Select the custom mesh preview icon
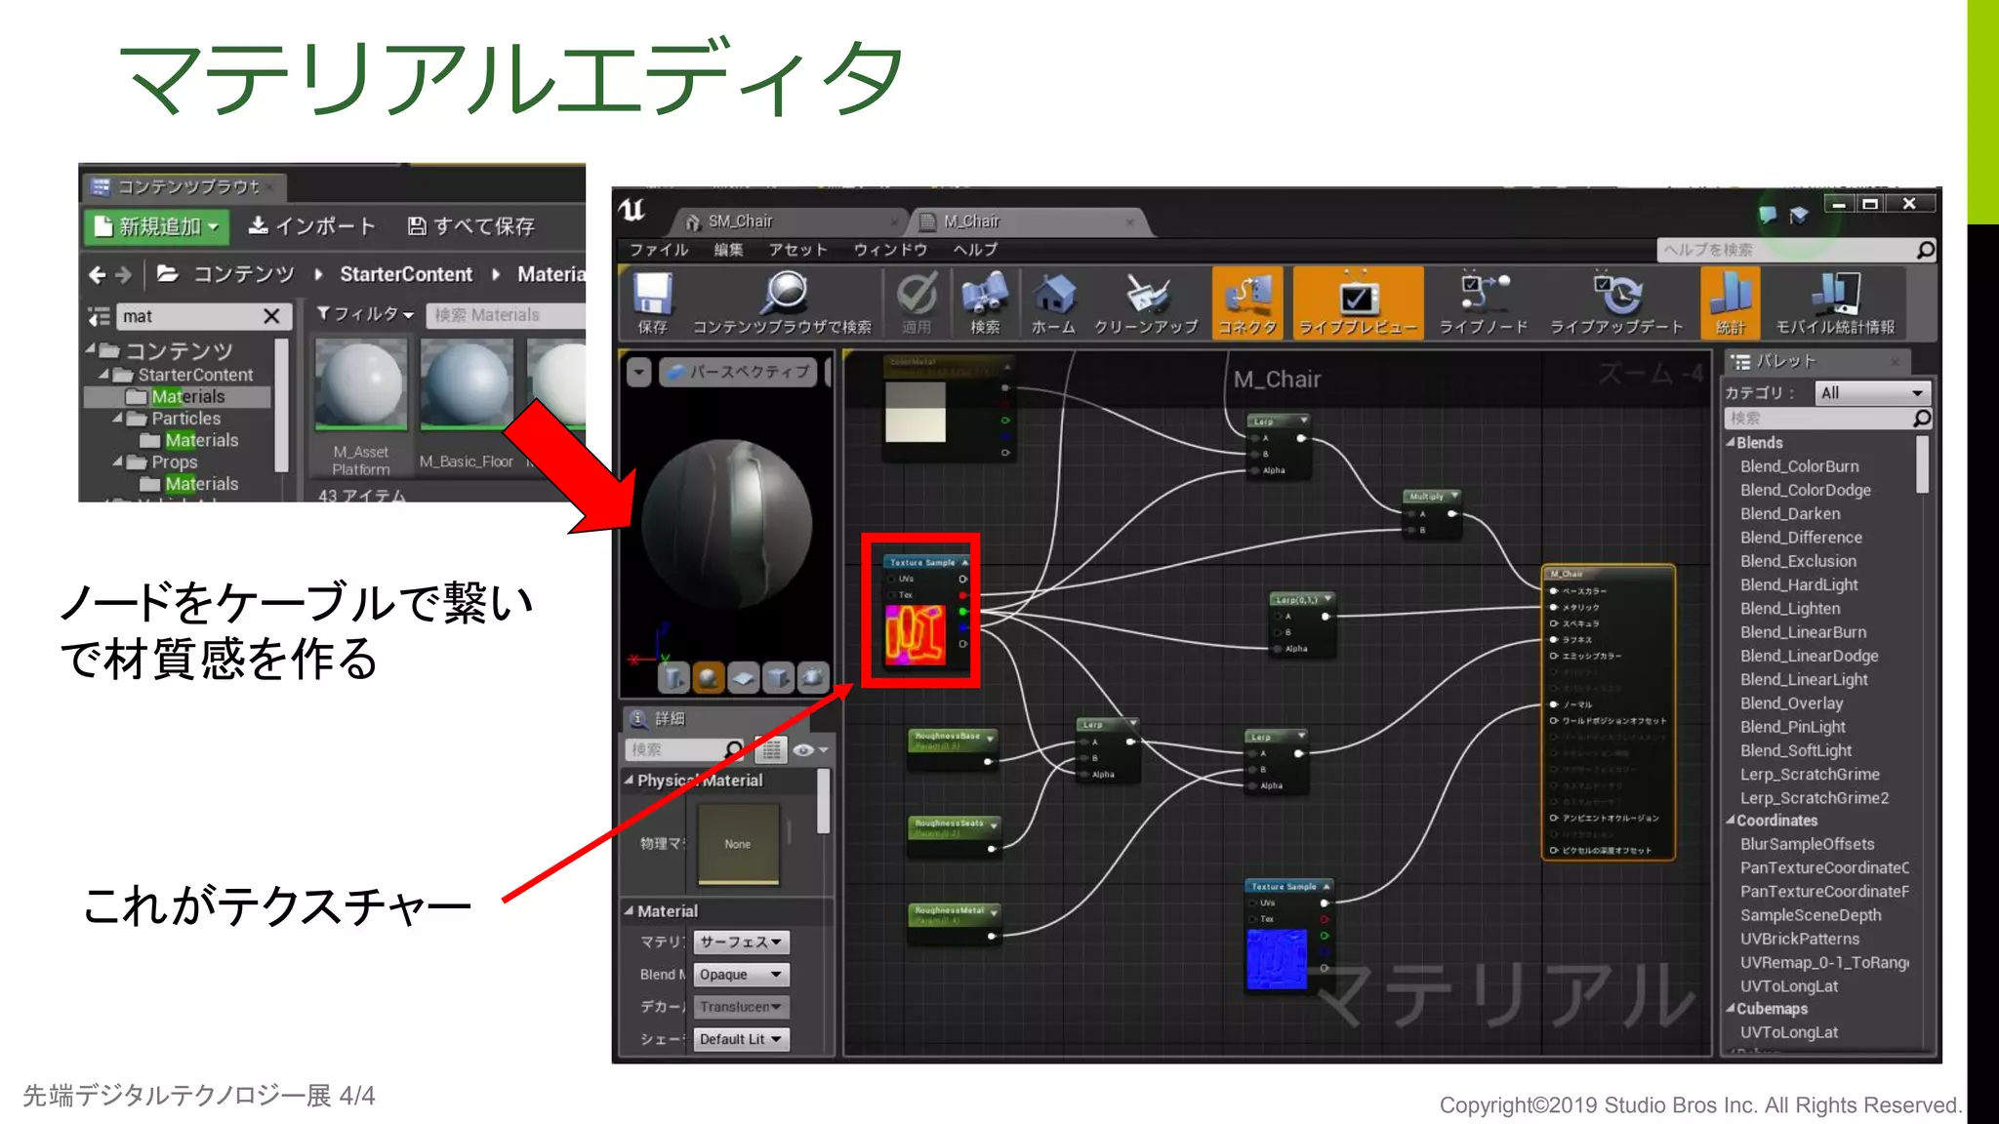 tap(812, 676)
